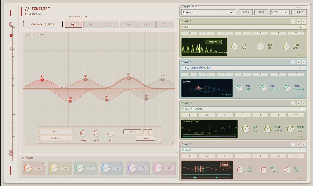Click the Slot D DEPTH knob
The image size is (313, 186).
tap(288, 170)
